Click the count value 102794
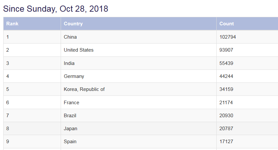278x150 pixels. point(228,37)
